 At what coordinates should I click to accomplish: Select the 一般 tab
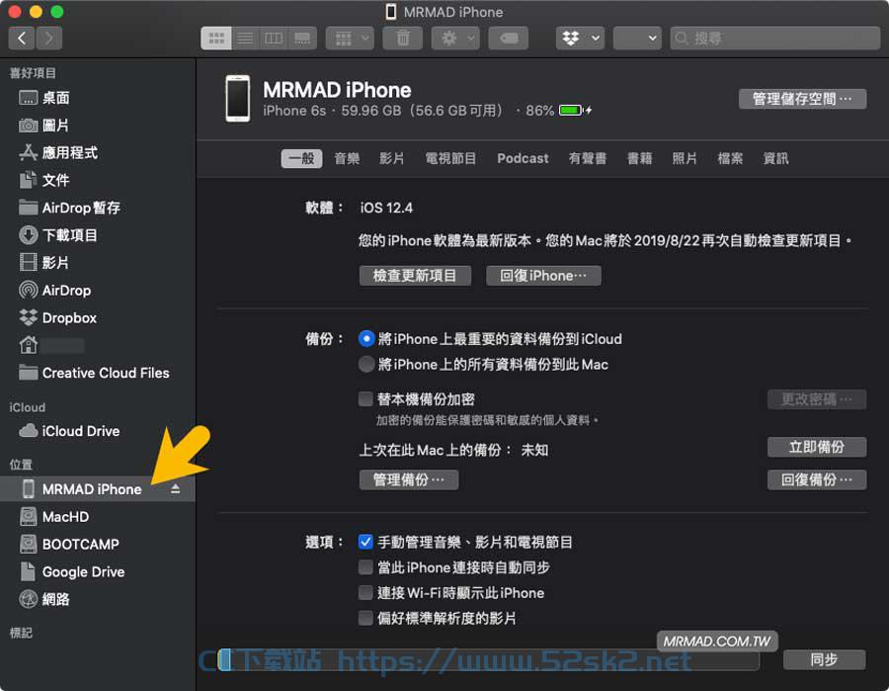pos(301,158)
